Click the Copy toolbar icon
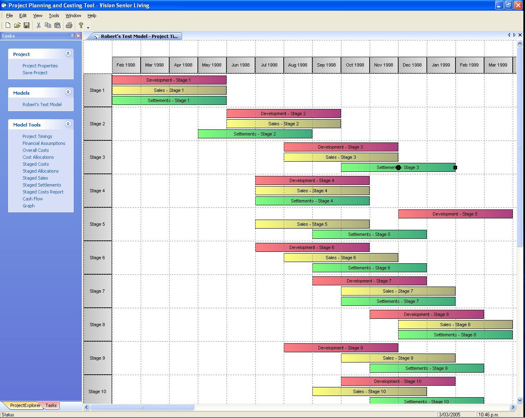This screenshot has height=418, width=525. click(48, 25)
